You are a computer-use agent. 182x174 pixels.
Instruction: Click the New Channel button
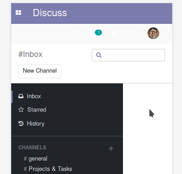tap(40, 71)
